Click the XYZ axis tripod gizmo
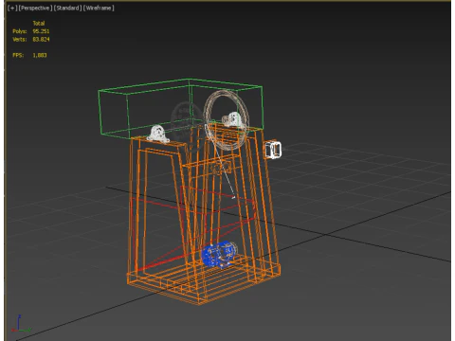 pyautogui.click(x=21, y=324)
